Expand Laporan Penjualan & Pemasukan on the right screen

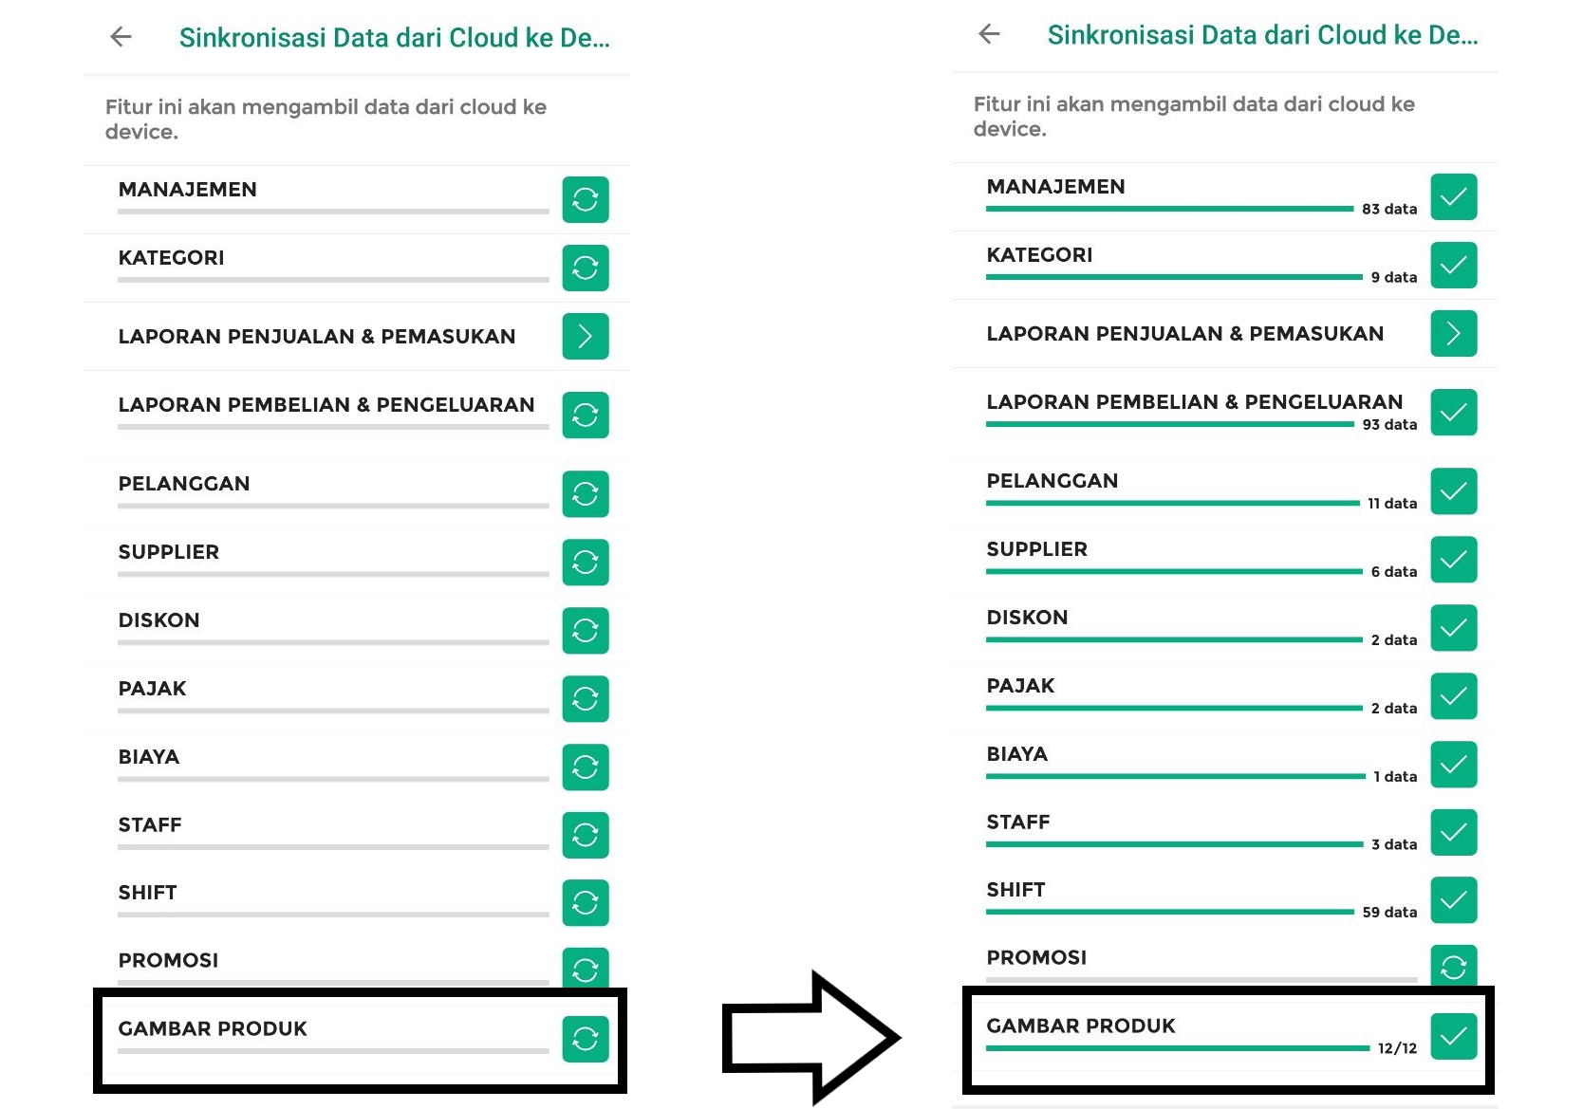(1453, 334)
